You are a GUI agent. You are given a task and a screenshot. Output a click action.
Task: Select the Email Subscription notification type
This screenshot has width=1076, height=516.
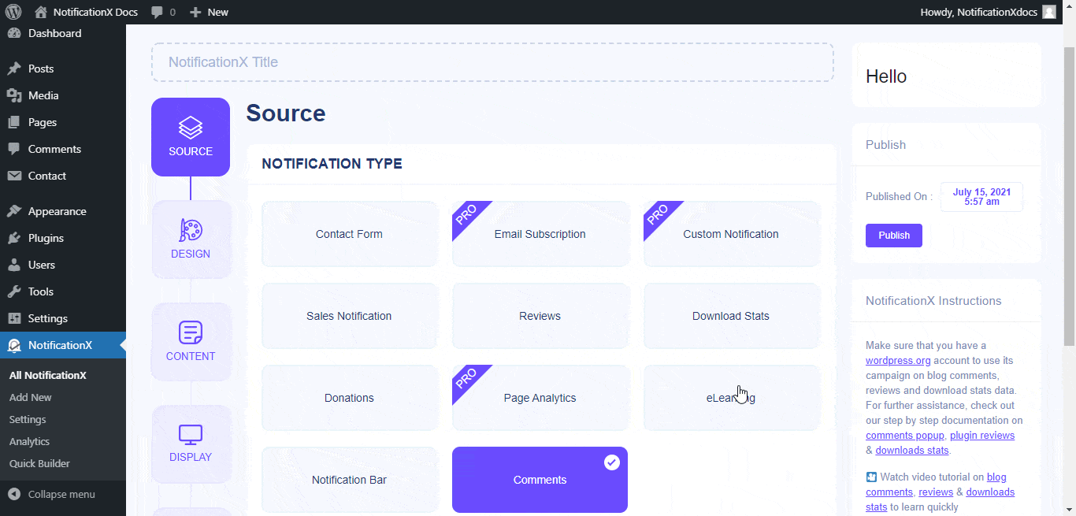(x=540, y=234)
